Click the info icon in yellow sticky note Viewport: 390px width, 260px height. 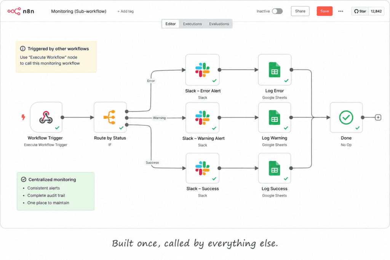tap(22, 48)
